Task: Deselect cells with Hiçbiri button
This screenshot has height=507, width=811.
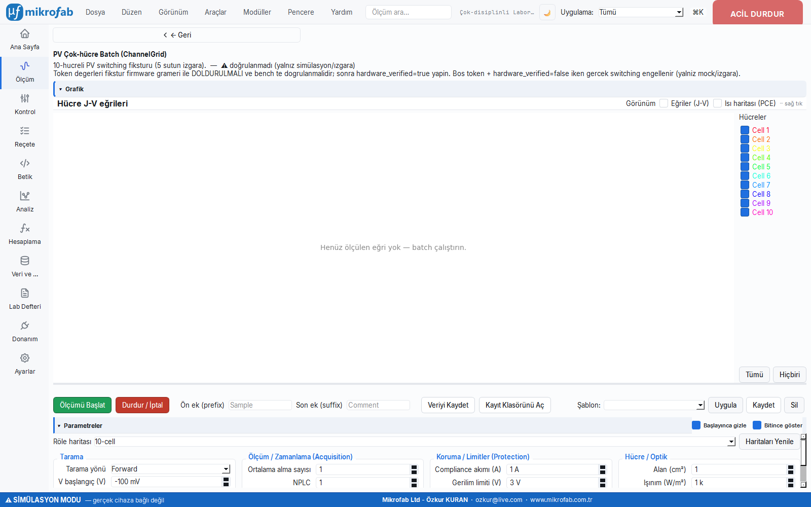Action: [790, 375]
